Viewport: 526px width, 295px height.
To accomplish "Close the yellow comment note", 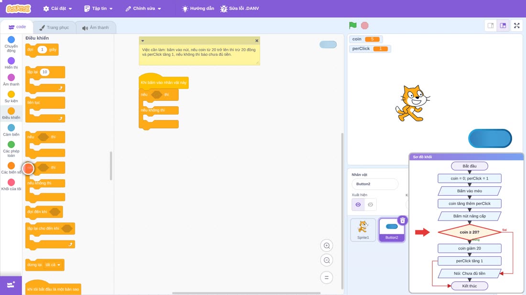I will click(257, 41).
